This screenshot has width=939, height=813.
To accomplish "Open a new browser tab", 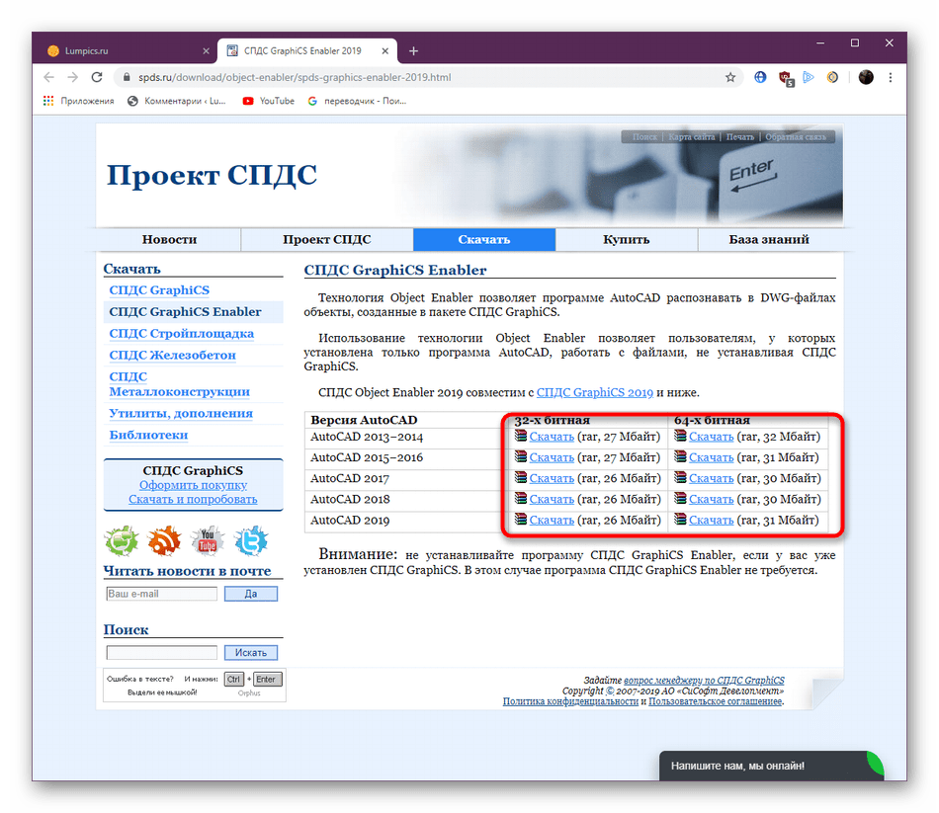I will click(413, 50).
